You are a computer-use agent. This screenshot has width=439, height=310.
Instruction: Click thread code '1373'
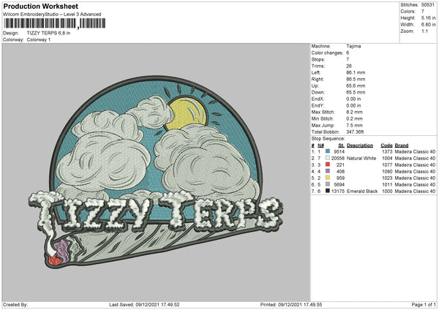pos(387,151)
